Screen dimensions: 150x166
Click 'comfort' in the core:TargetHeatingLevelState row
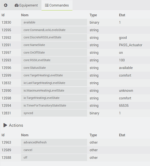[x=125, y=75]
